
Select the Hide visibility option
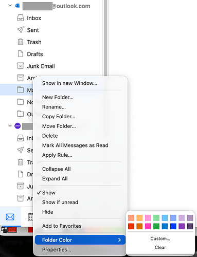80,212
